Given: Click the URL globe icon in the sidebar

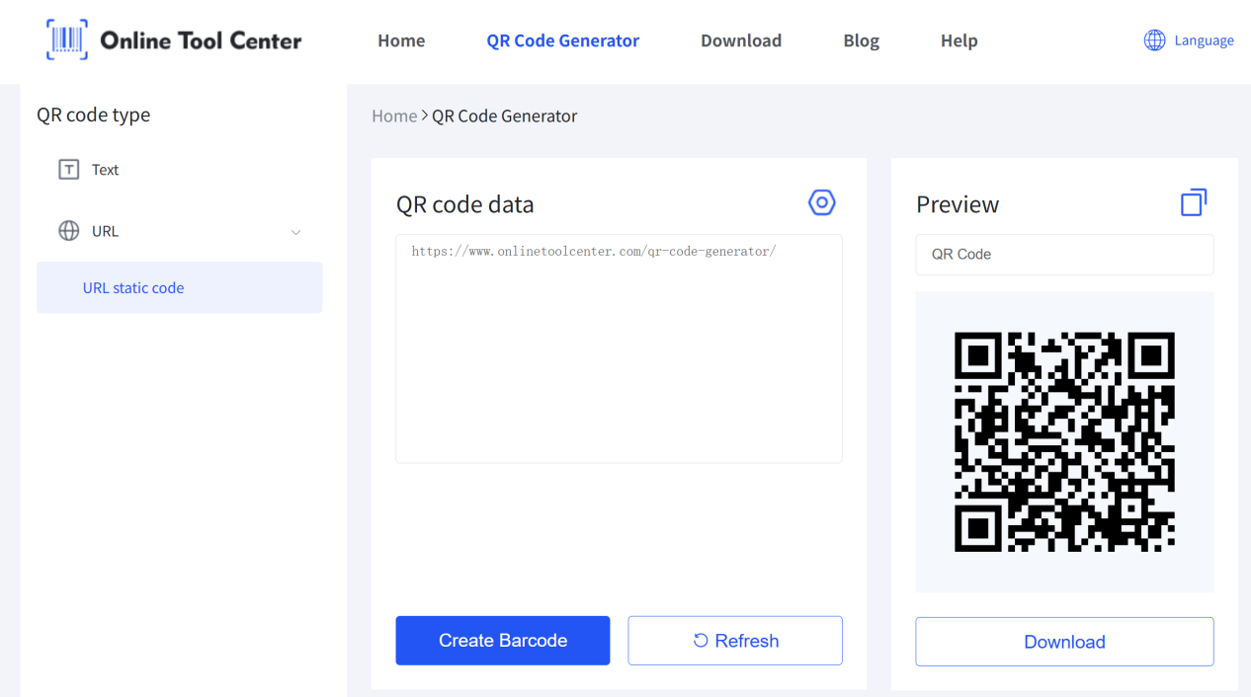Looking at the screenshot, I should pos(68,230).
